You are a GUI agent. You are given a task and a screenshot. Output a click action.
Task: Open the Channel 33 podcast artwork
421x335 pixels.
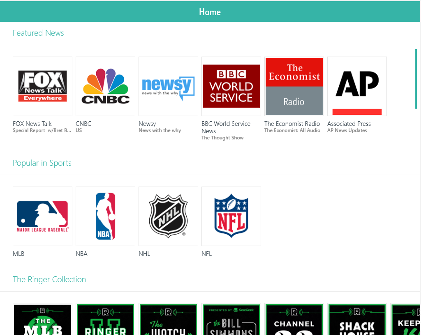294,319
